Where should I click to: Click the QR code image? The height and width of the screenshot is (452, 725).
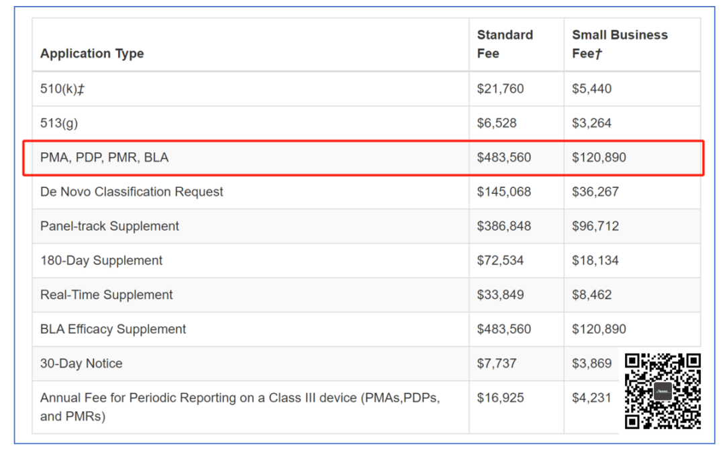pos(662,391)
